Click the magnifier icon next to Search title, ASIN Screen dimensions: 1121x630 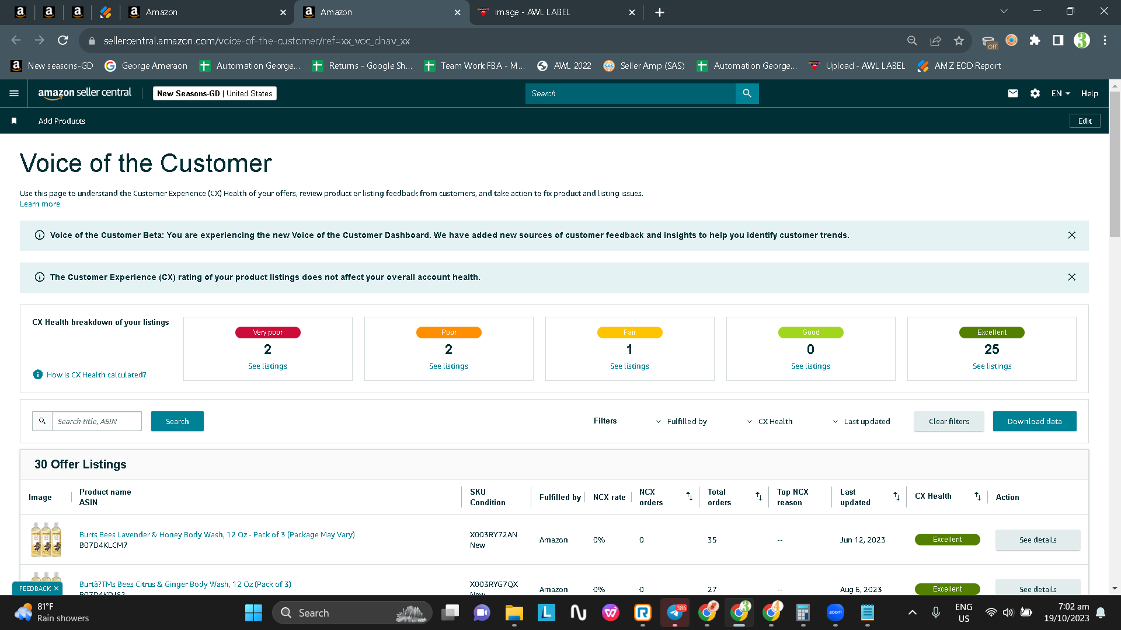coord(42,421)
